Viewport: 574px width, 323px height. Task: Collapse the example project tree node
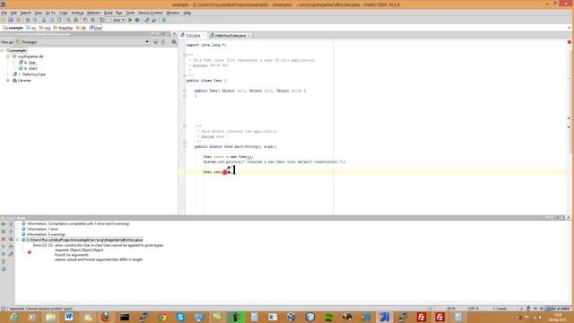2,50
